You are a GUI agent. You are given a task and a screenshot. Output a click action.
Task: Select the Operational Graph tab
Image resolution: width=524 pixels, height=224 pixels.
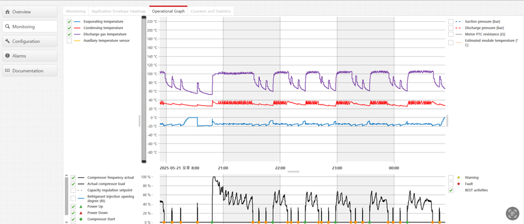click(168, 11)
